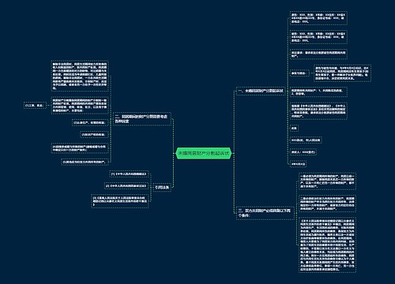Select the (2)从事生产、经营的收益 node

coord(90,123)
